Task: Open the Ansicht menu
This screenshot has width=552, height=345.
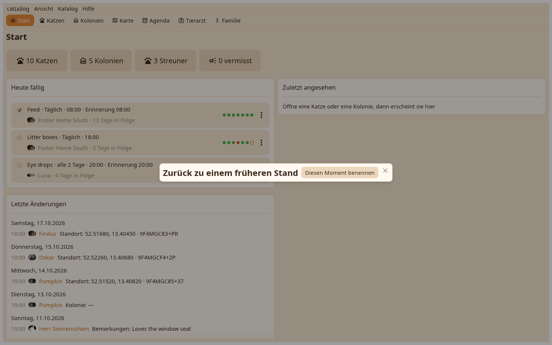Action: coord(44,9)
